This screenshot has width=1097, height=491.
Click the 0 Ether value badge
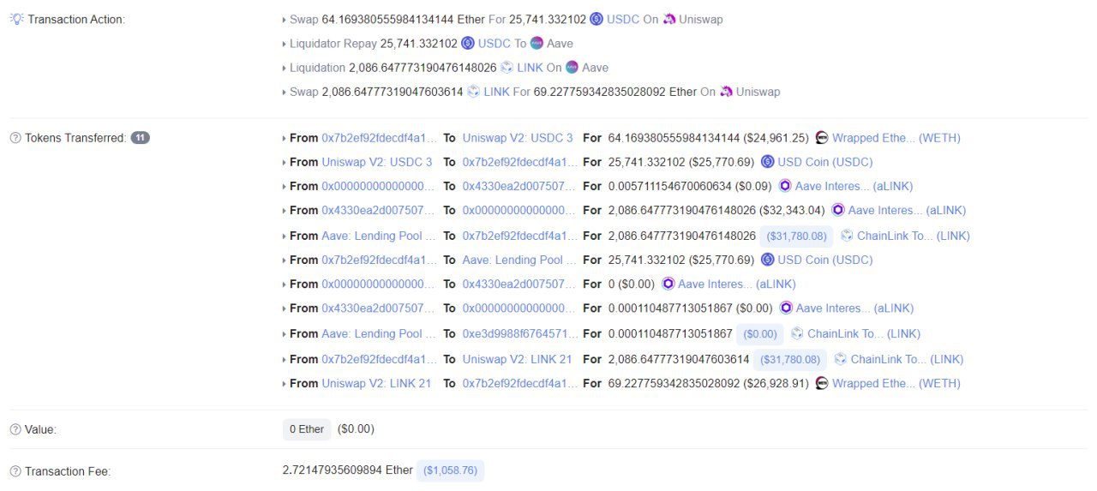click(307, 429)
